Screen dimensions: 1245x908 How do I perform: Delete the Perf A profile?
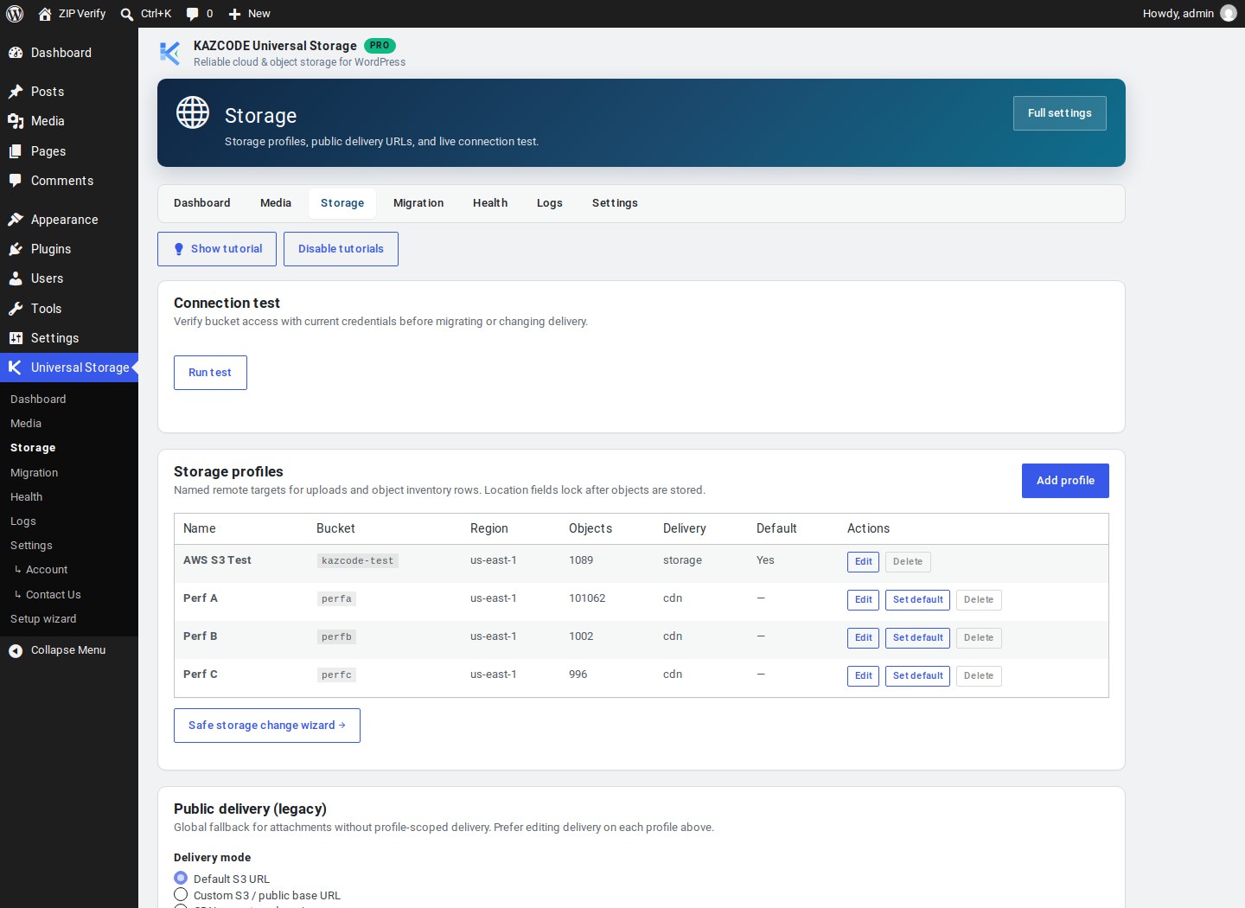click(x=979, y=600)
